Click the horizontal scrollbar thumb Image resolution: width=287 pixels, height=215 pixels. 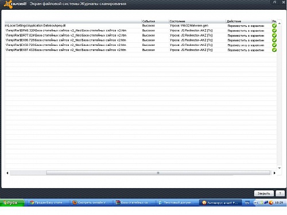[158, 173]
